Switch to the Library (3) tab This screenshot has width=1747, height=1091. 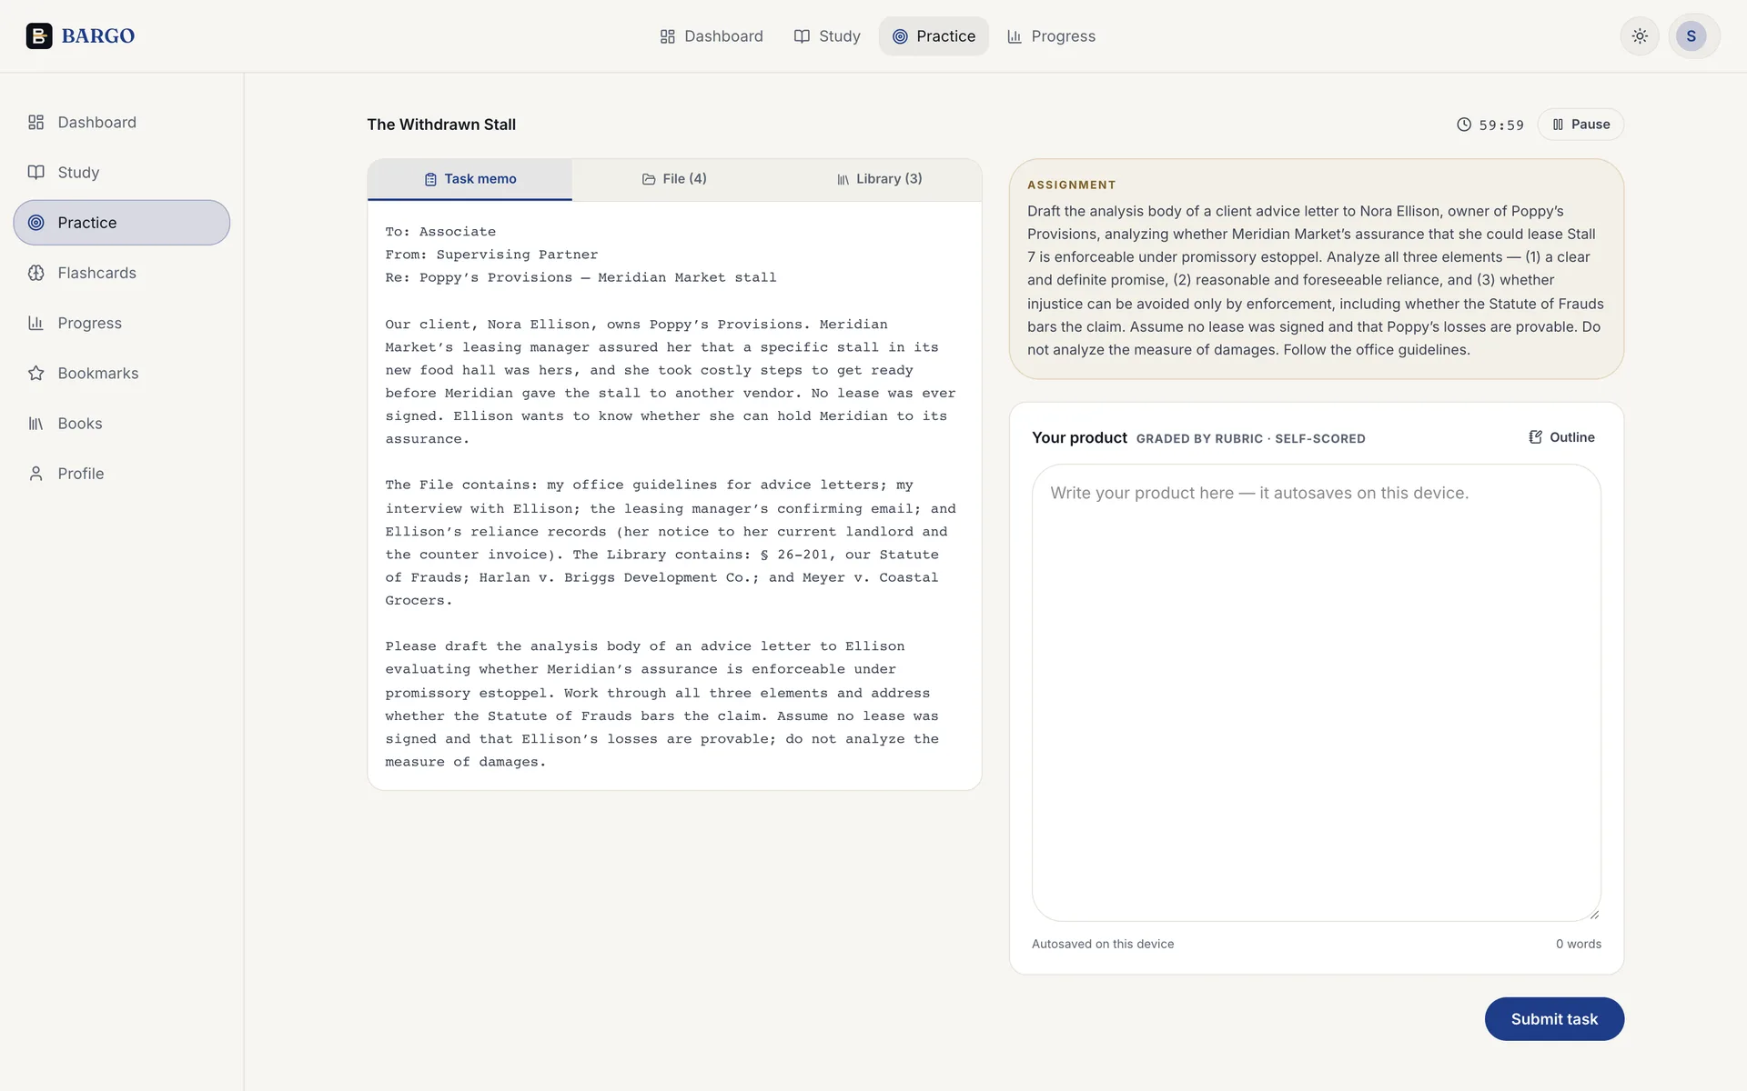(x=879, y=179)
